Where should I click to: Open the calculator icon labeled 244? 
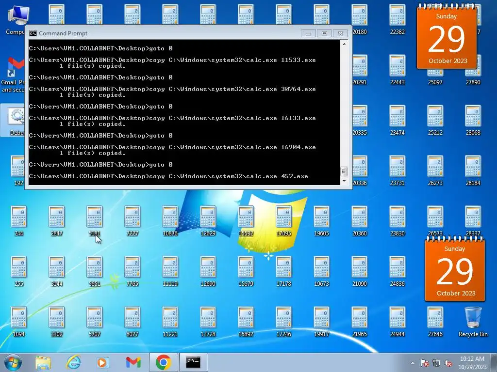point(19,221)
